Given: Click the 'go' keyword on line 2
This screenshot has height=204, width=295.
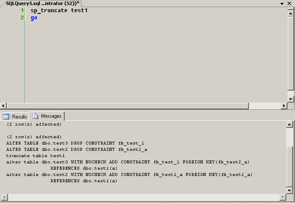Looking at the screenshot, I should pos(34,18).
